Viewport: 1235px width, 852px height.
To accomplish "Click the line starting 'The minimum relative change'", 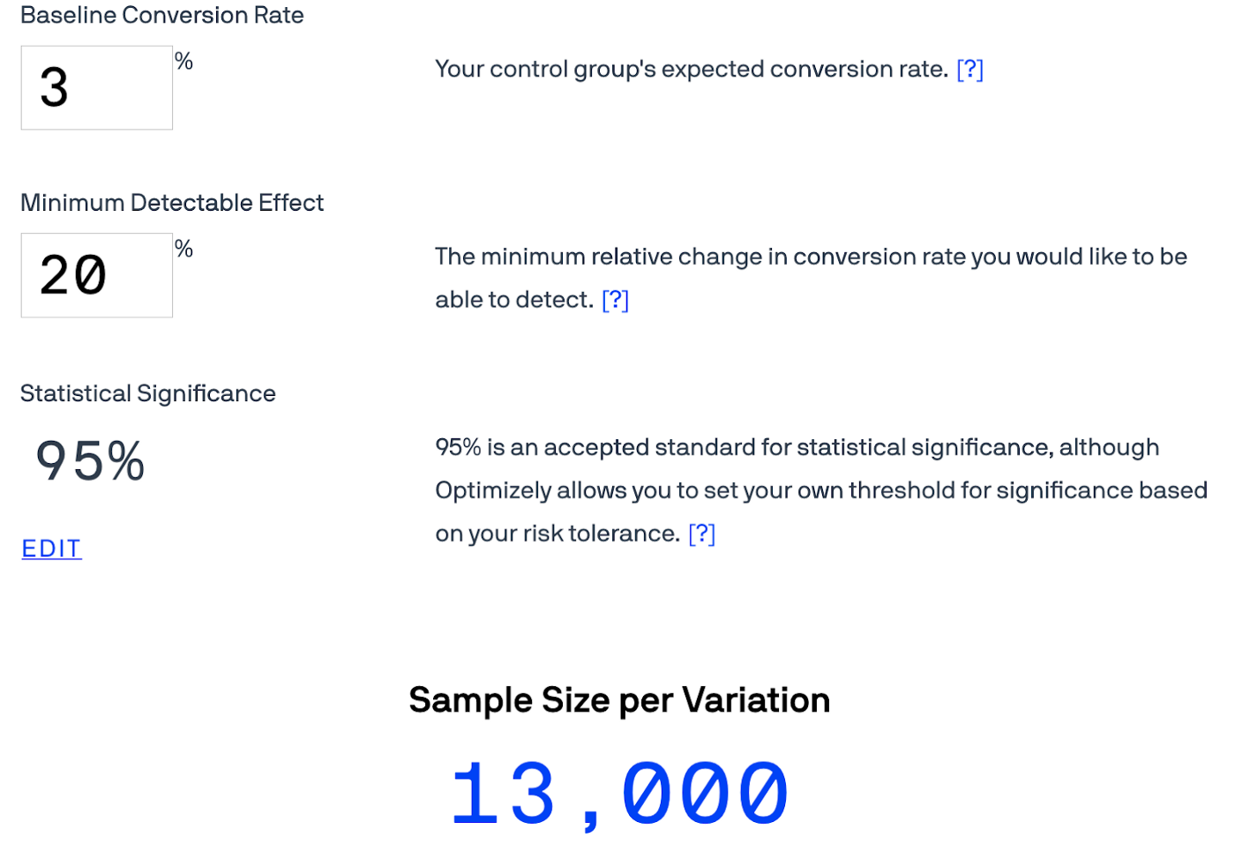I will point(811,257).
